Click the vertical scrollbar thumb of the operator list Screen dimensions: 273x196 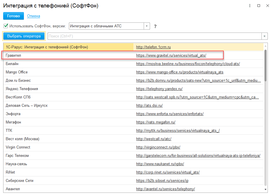coord(266,65)
